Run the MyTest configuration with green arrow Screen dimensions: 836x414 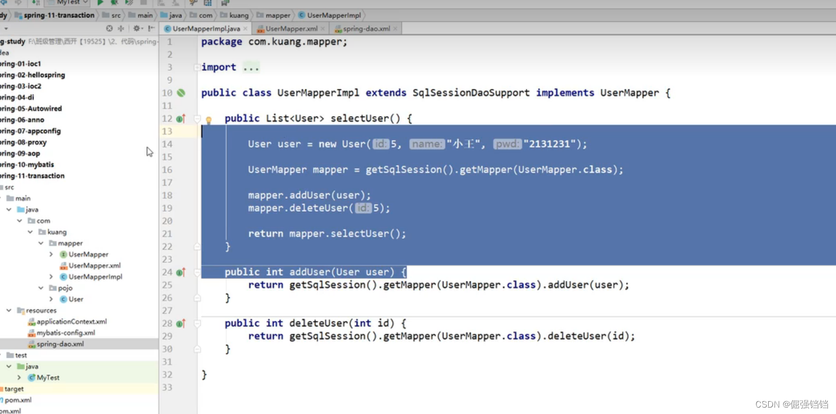[x=100, y=3]
